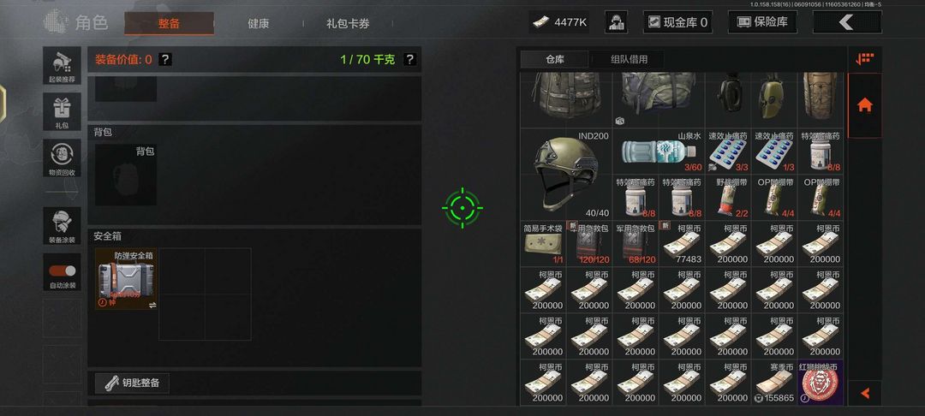Image resolution: width=925 pixels, height=416 pixels.
Task: Open the 物资回收 recycle icon
Action: pos(62,157)
